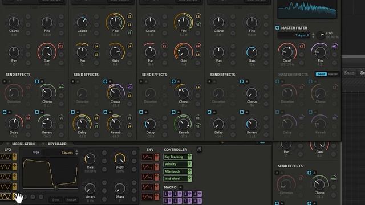The width and height of the screenshot is (365, 205).
Task: Open the window icon beside CONTROLLER heading
Action: coord(199,149)
